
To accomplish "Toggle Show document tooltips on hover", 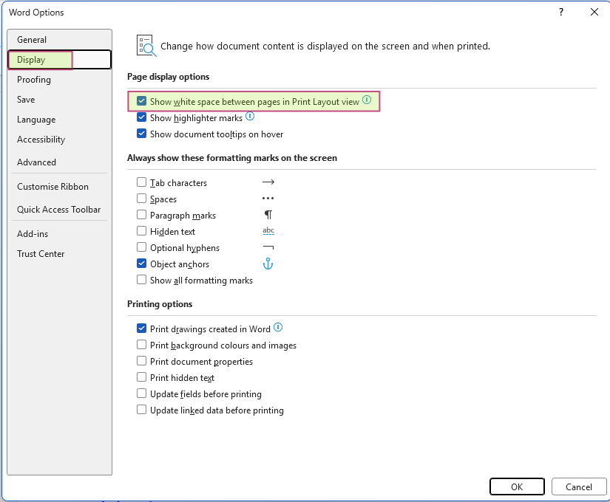I will (x=142, y=134).
